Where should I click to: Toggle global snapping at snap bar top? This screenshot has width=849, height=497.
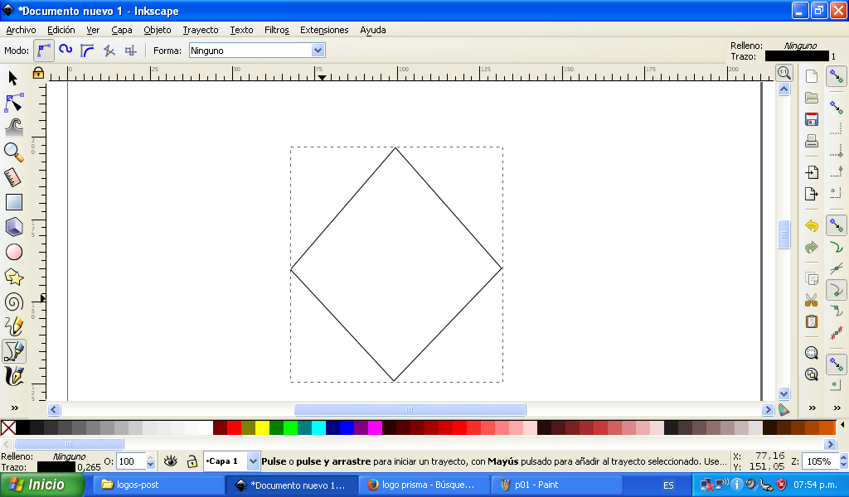(837, 76)
